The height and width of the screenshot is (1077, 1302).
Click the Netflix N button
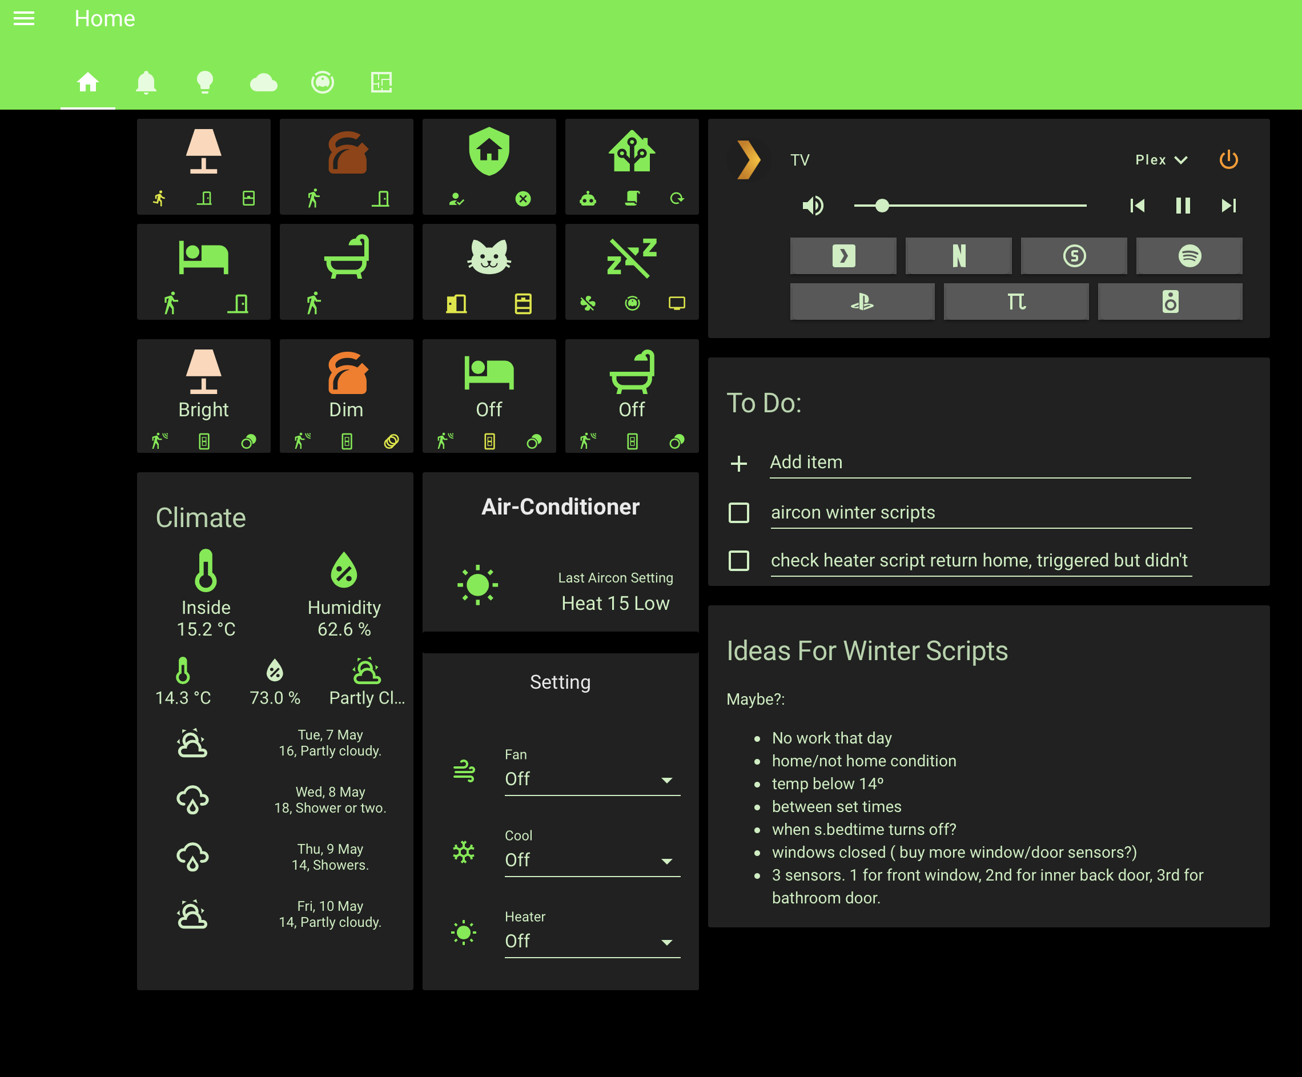(958, 255)
